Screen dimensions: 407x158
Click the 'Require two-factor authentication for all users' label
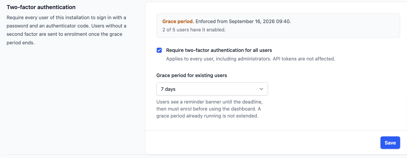click(219, 50)
